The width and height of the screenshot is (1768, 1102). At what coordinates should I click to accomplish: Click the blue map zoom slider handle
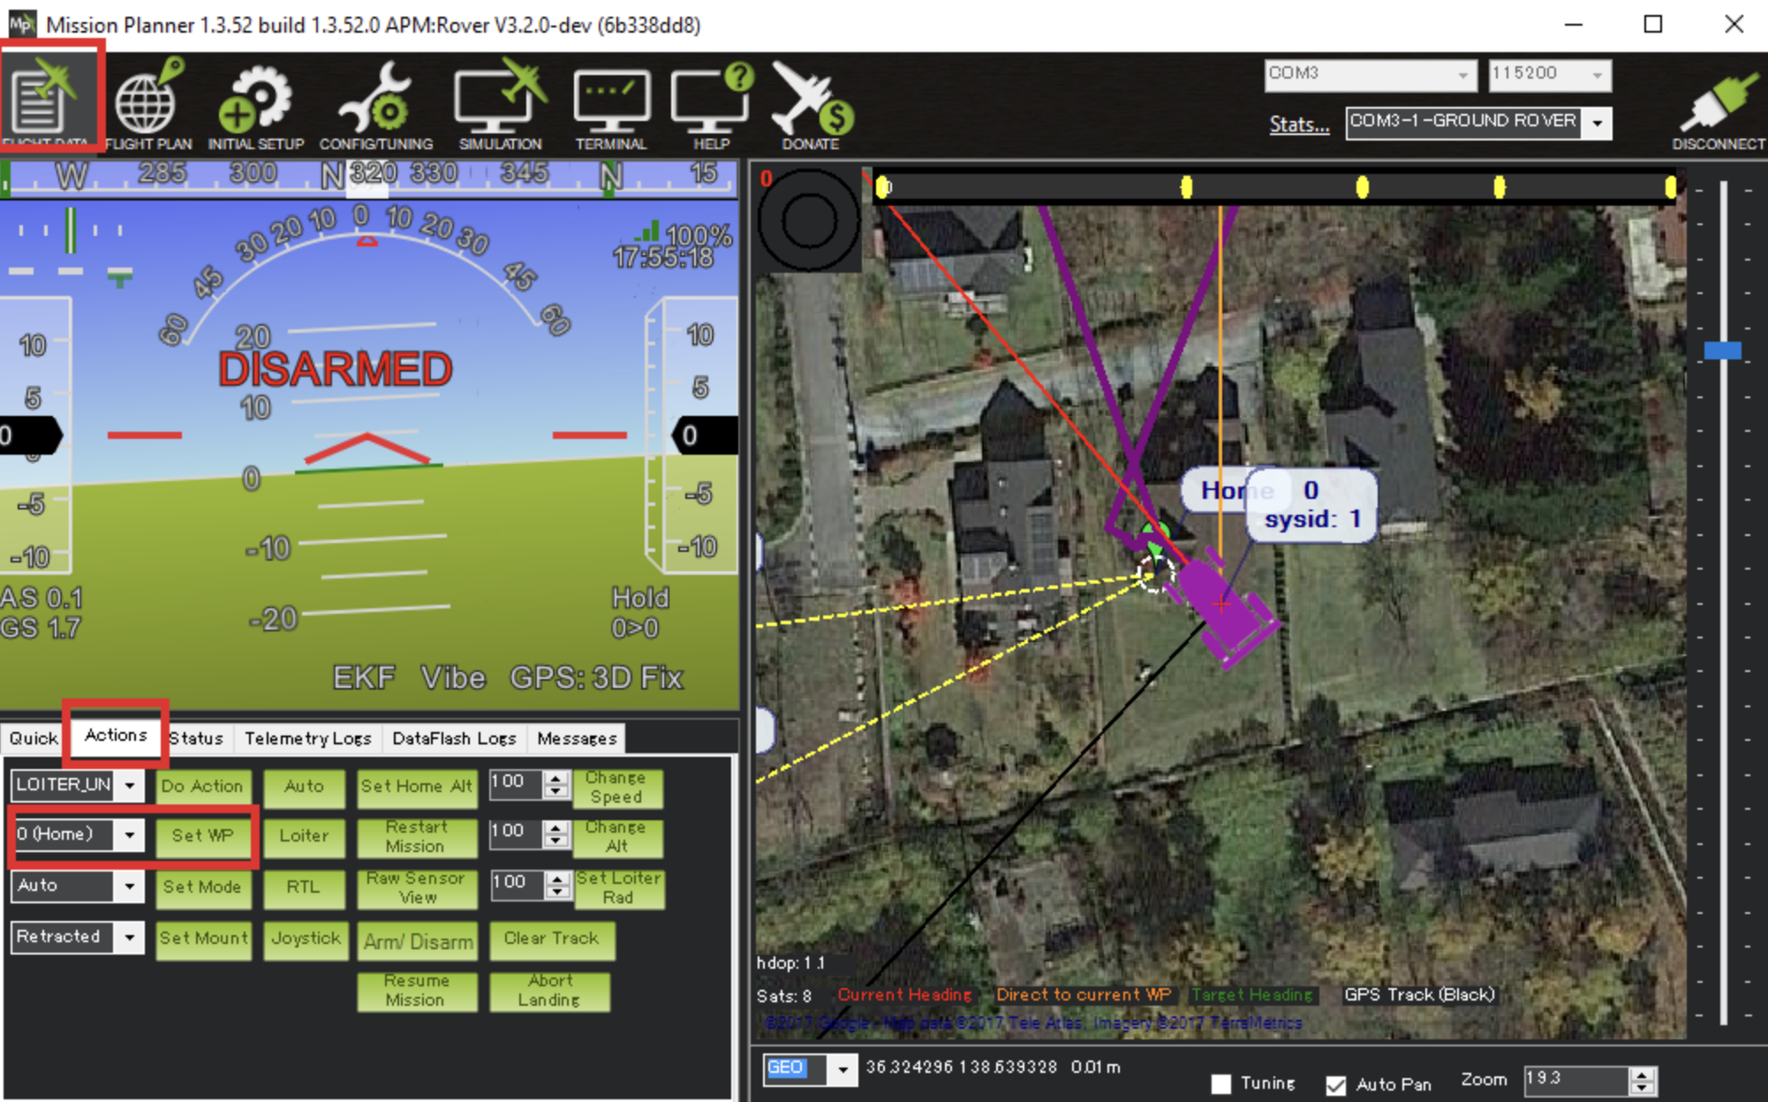pyautogui.click(x=1722, y=351)
